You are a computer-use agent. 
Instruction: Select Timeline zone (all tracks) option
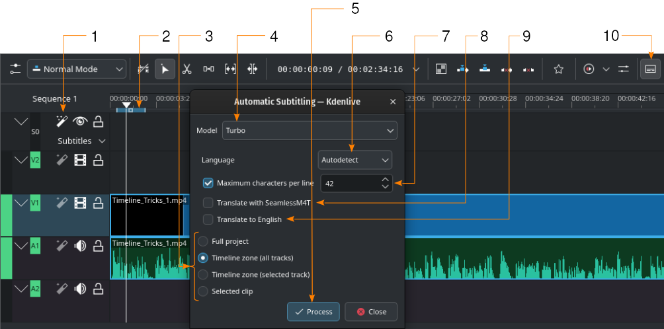203,258
